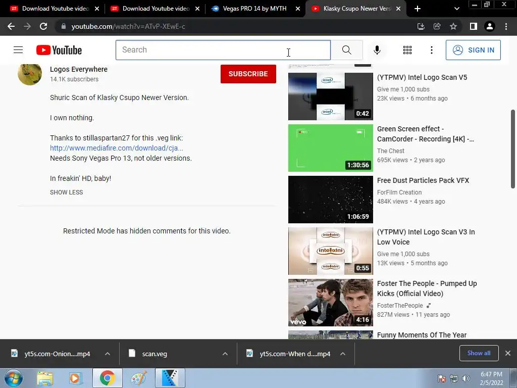Viewport: 517px width, 388px height.
Task: Open yt5s.com-Onion mp4 downloaded file
Action: point(57,354)
